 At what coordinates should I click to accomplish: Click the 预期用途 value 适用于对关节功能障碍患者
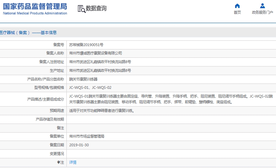pyautogui.click(x=101, y=111)
